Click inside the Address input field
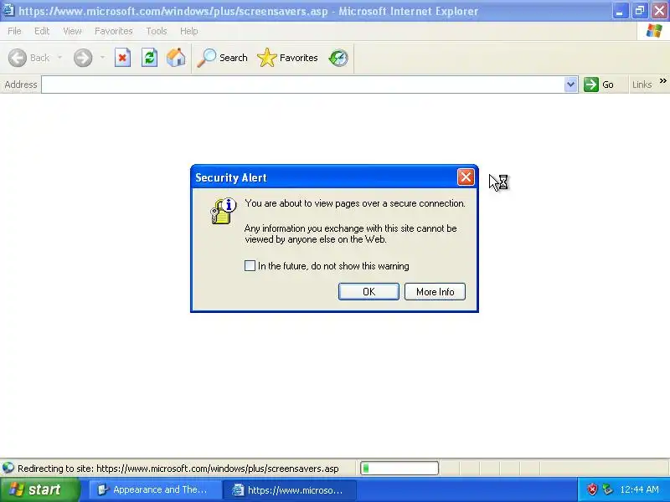 click(x=303, y=85)
